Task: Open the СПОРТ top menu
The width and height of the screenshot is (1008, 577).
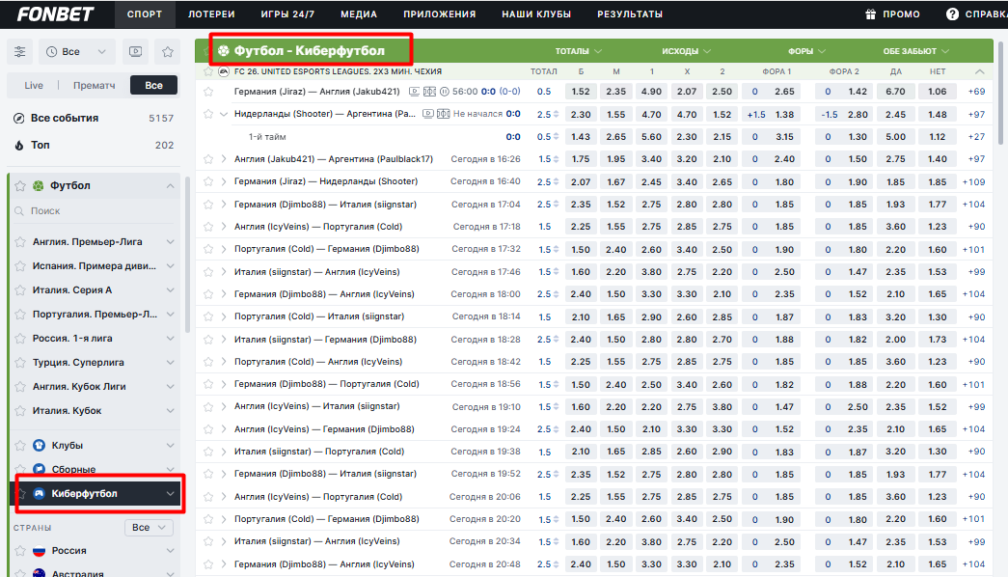Action: pos(145,14)
